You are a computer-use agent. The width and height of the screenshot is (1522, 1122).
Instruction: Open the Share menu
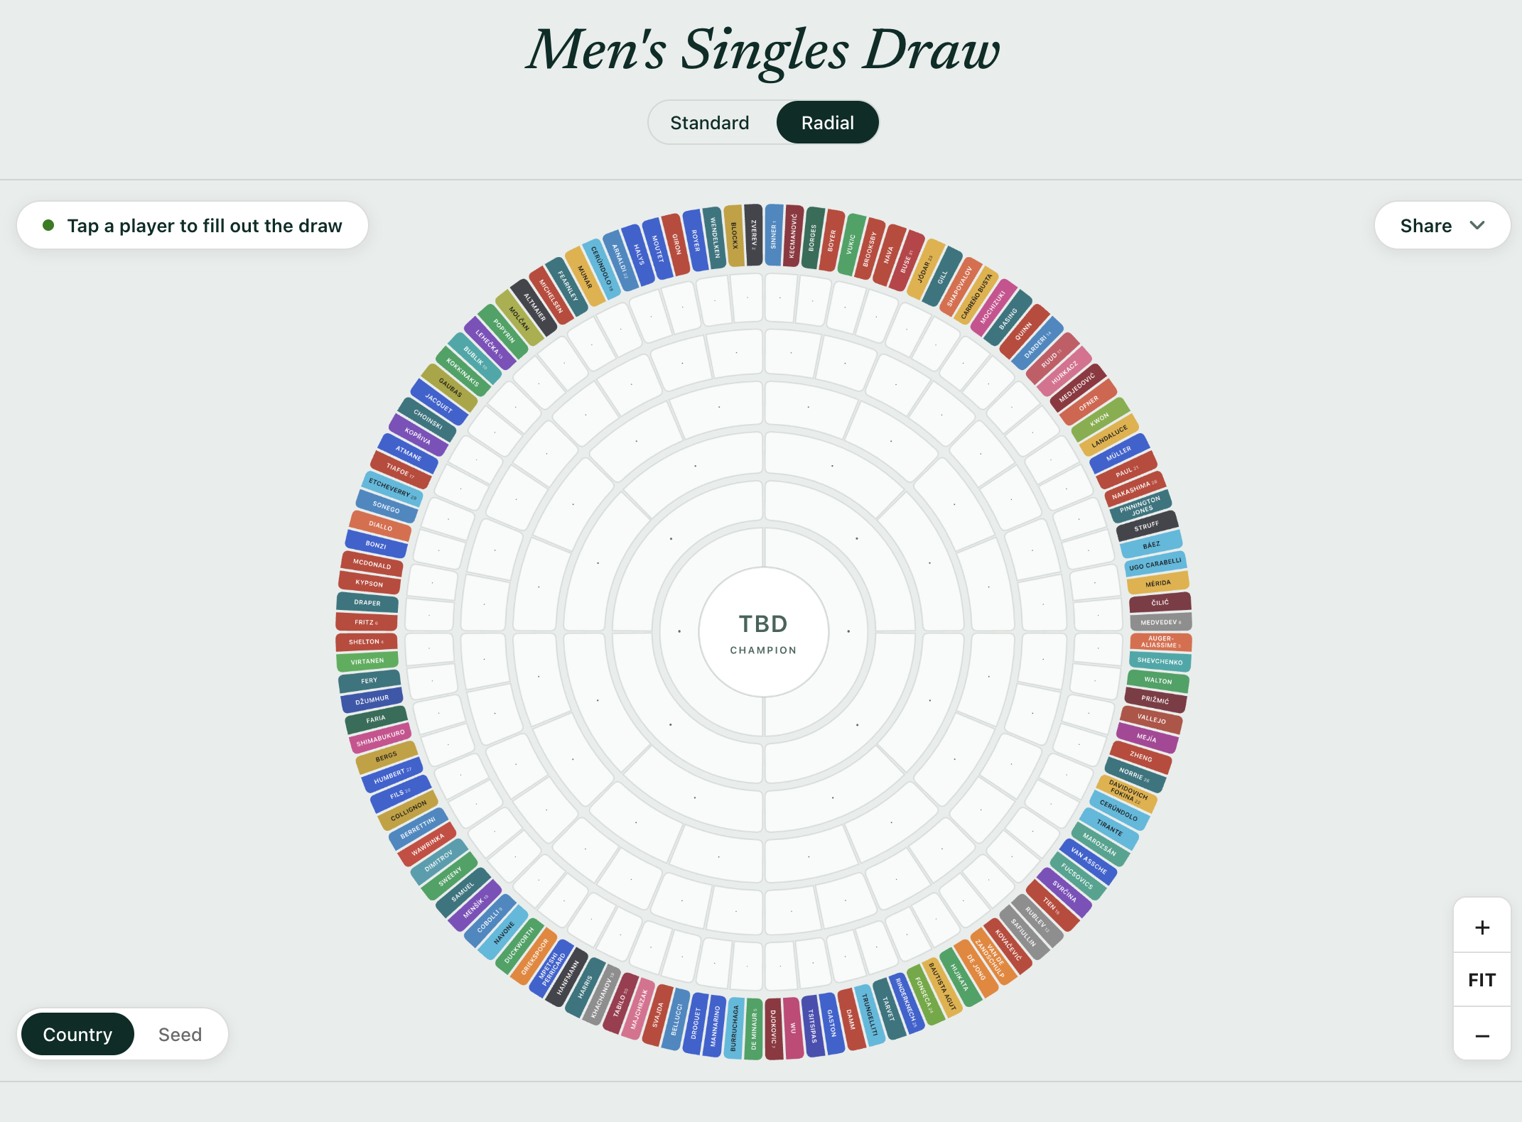pos(1442,226)
